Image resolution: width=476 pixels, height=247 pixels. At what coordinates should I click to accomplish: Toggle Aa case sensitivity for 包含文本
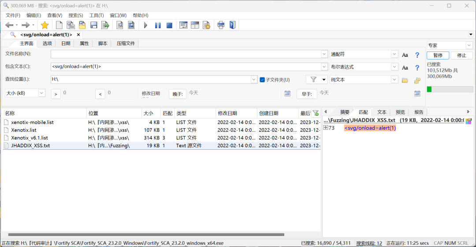405,67
